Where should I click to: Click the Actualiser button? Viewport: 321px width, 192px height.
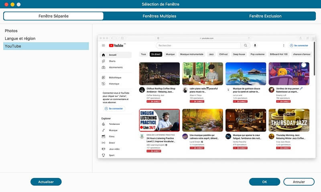(x=46, y=182)
